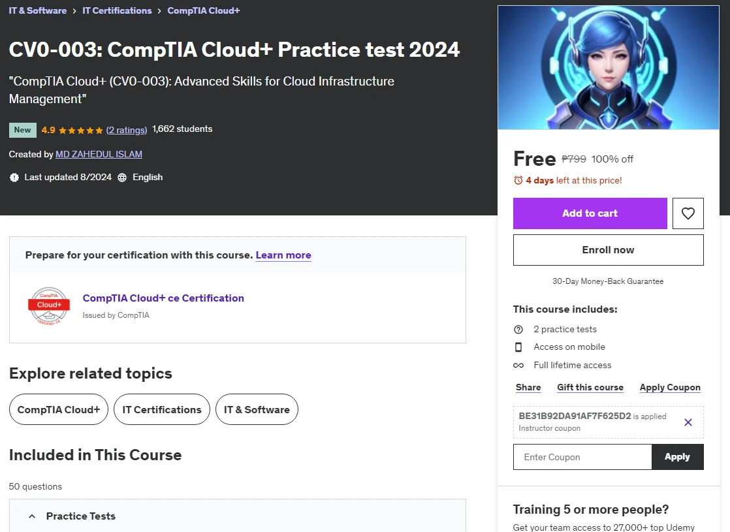Click the Enroll now button
Screen dimensions: 730x532
(x=608, y=250)
